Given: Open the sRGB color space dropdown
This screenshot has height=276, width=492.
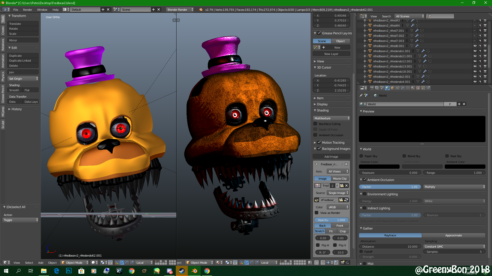Looking at the screenshot, I should pyautogui.click(x=338, y=207).
